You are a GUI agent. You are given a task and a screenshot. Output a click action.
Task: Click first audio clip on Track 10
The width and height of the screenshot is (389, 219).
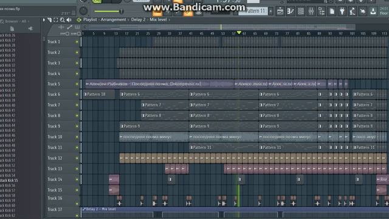tap(154, 137)
